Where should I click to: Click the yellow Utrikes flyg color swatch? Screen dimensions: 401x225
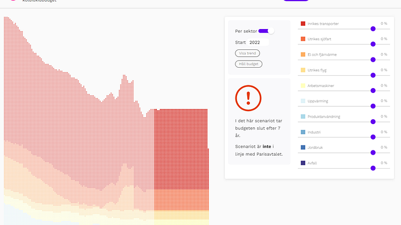[x=303, y=70]
